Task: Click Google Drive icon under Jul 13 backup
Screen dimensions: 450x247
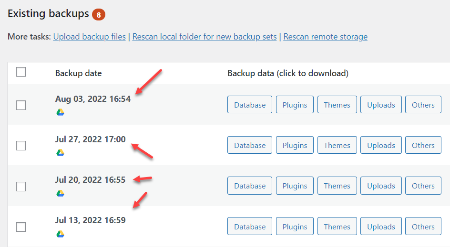Action: [61, 234]
